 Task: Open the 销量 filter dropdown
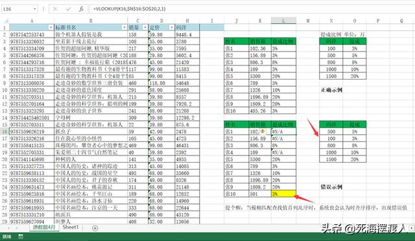pos(145,27)
